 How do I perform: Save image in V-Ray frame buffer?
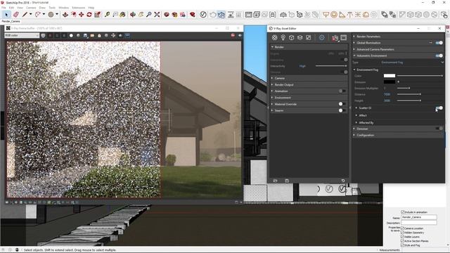[x=85, y=36]
